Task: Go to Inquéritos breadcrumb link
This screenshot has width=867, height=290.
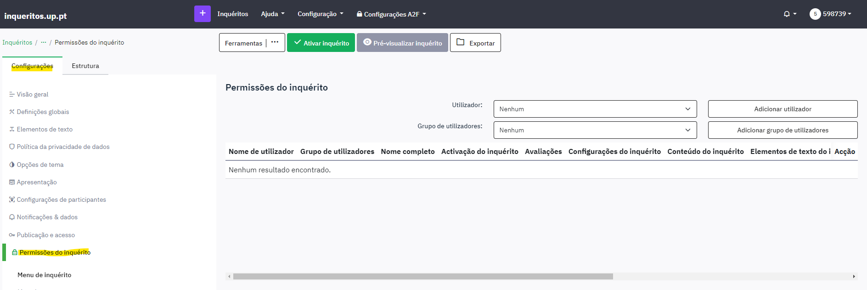Action: [17, 42]
